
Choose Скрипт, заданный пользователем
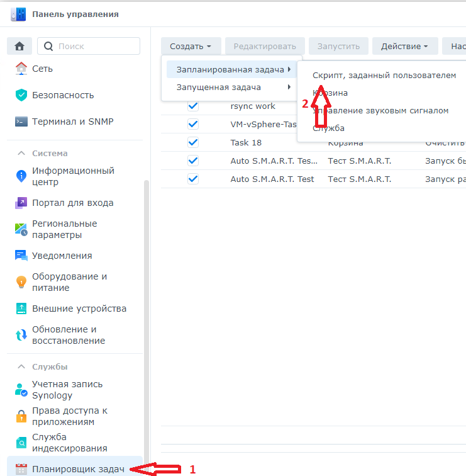click(384, 75)
